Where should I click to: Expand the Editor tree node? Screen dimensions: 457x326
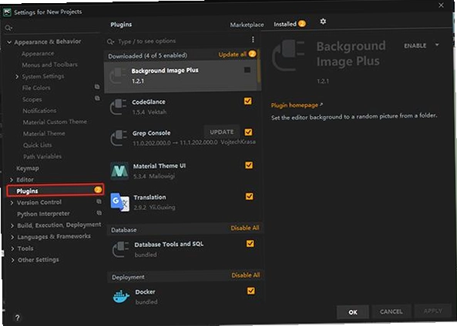click(x=12, y=180)
